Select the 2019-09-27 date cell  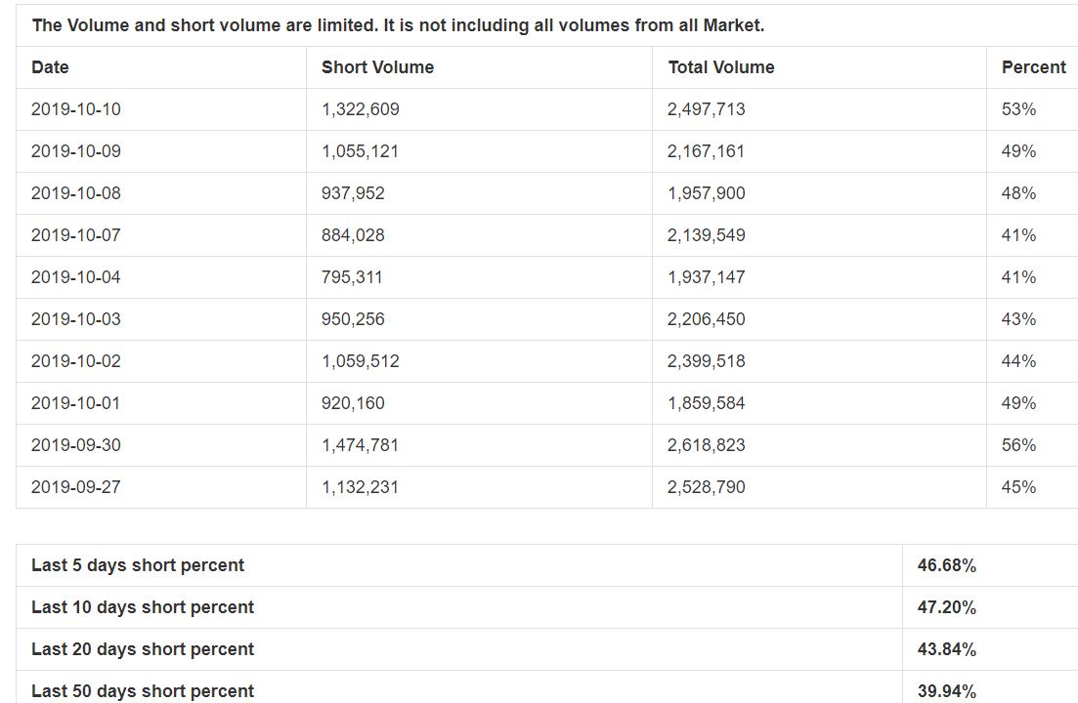(x=76, y=487)
